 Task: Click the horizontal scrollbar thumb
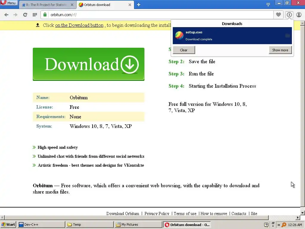[136, 217]
